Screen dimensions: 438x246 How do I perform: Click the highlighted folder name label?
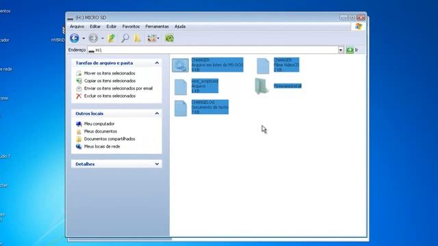(x=287, y=86)
